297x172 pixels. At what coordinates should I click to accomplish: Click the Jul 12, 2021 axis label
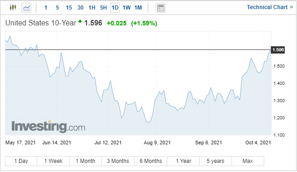[x=108, y=143]
